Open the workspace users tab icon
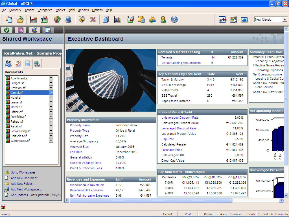The width and height of the screenshot is (289, 217). [8, 64]
